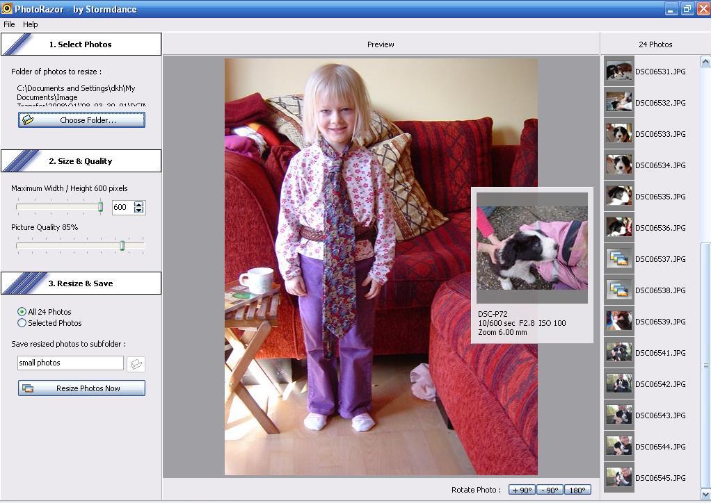711x503 pixels.
Task: Click file name DSC06536.JPG
Action: pyautogui.click(x=660, y=228)
